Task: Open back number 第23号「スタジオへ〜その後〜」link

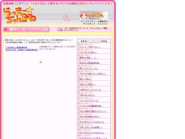Action: point(87,52)
